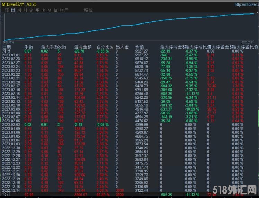The height and width of the screenshot is (198, 259).
Task: Click the -236.31 max floating loss value
Action: click(x=166, y=59)
